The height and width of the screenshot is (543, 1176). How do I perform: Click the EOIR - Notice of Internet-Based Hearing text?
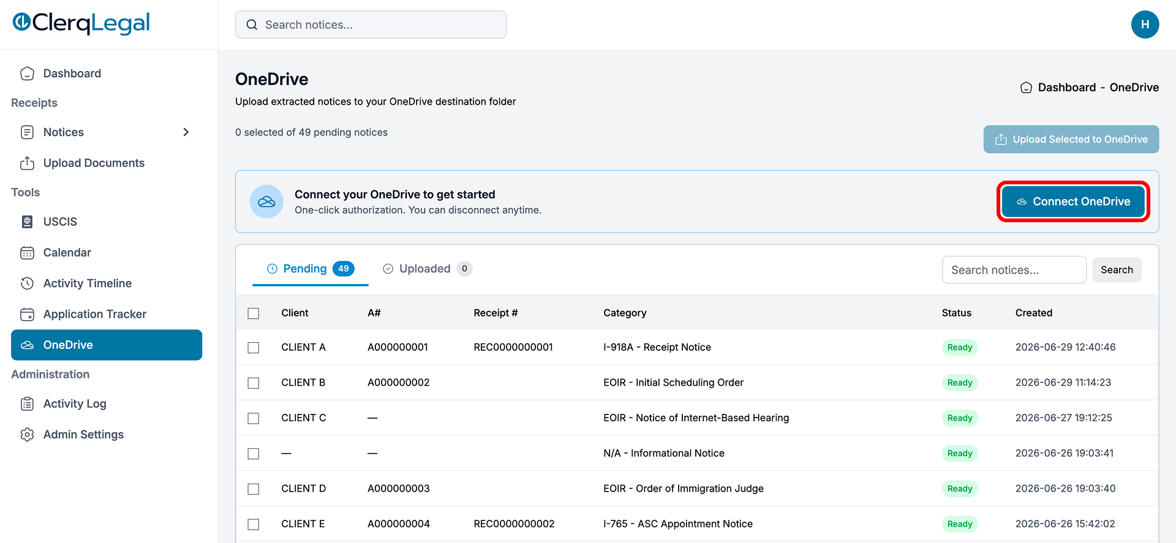696,418
